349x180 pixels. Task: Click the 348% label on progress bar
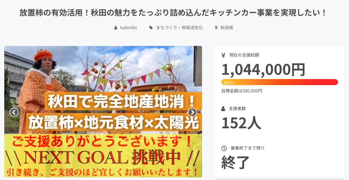click(x=229, y=82)
